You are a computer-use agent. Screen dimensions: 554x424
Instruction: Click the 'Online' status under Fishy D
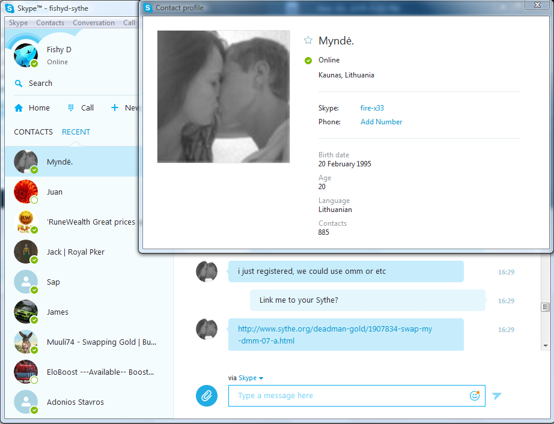point(57,62)
